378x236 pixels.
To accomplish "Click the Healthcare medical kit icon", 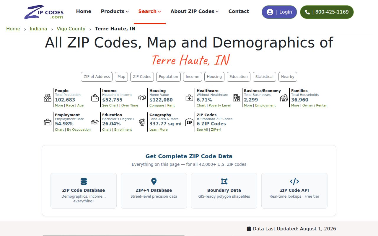I will (189, 98).
